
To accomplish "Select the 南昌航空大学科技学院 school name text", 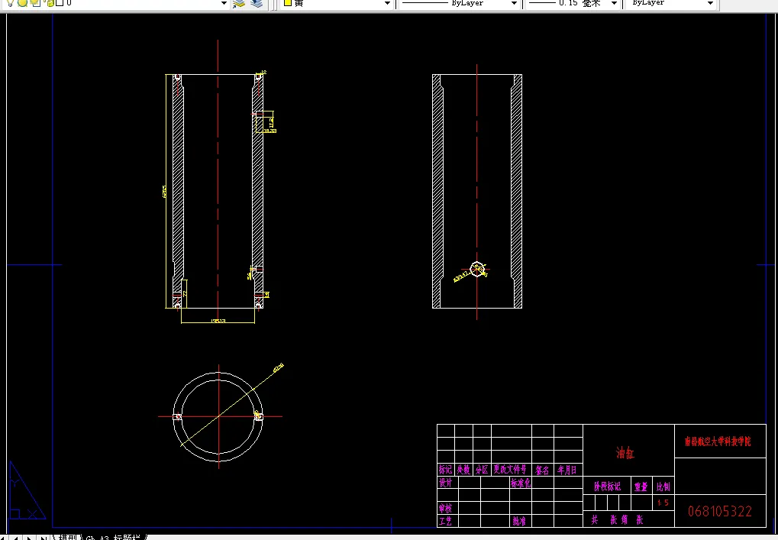I will click(718, 441).
